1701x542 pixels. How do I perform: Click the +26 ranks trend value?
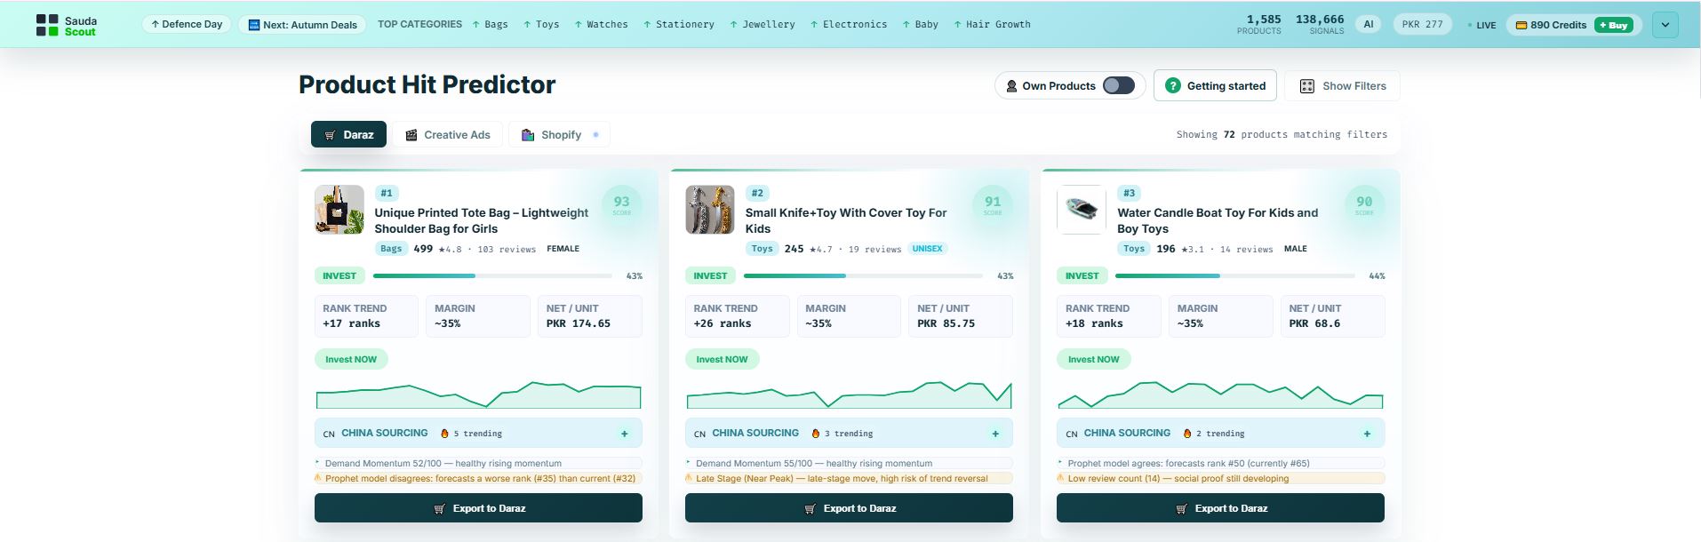(x=722, y=323)
